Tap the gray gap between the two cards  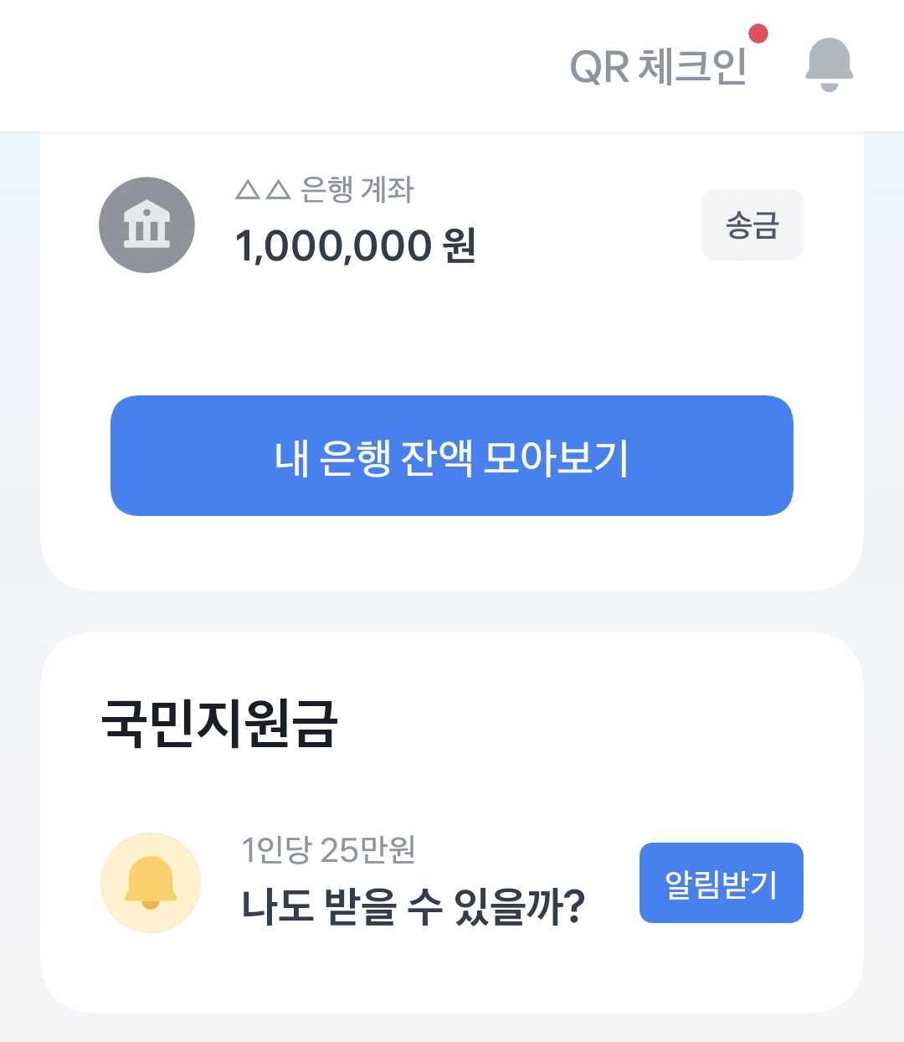(x=452, y=611)
